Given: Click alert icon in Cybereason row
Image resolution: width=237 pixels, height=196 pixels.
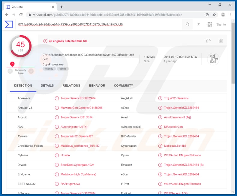Looking at the screenshot, I should tap(160, 146).
